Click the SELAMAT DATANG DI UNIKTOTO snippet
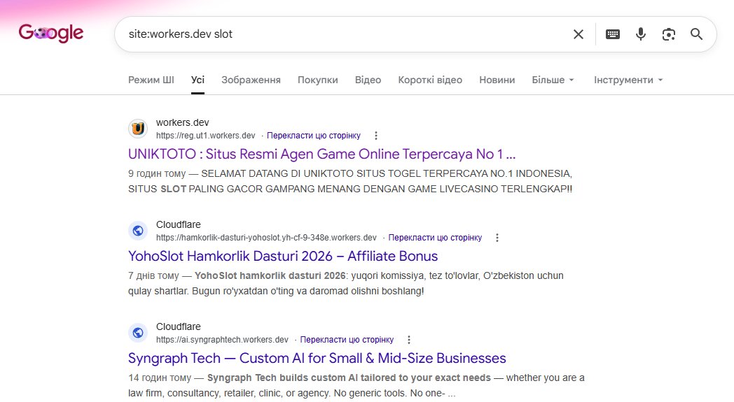 350,181
